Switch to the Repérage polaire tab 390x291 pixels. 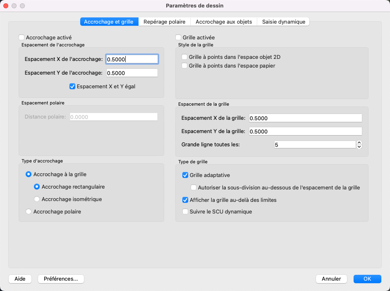click(x=165, y=22)
